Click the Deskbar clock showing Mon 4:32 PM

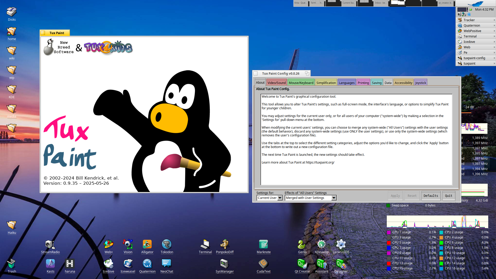pos(484,9)
